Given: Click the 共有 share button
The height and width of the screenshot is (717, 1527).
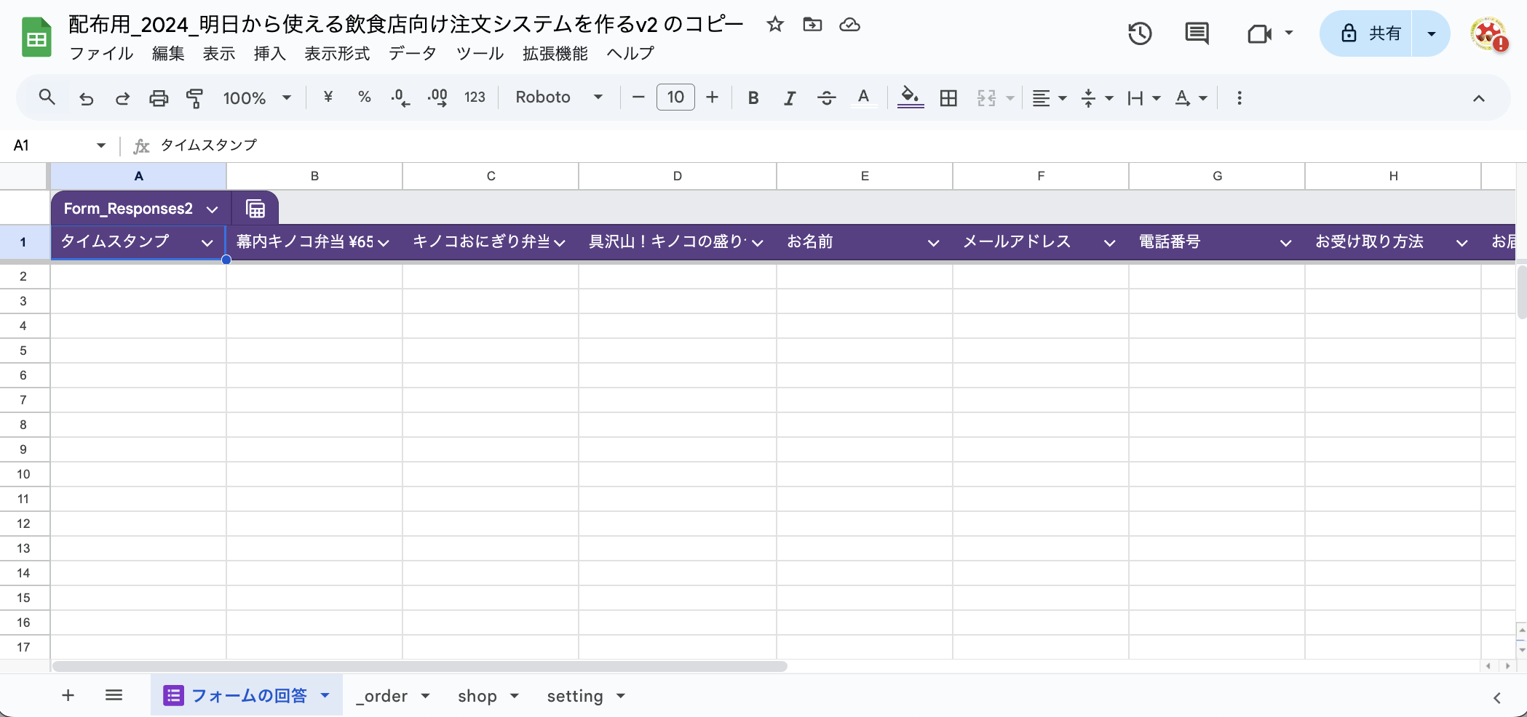Looking at the screenshot, I should [1366, 33].
